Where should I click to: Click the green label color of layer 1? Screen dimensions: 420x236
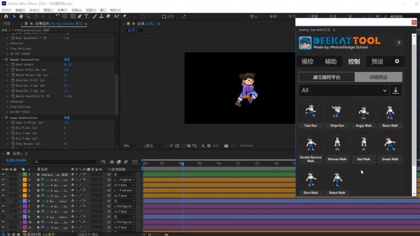(x=24, y=175)
